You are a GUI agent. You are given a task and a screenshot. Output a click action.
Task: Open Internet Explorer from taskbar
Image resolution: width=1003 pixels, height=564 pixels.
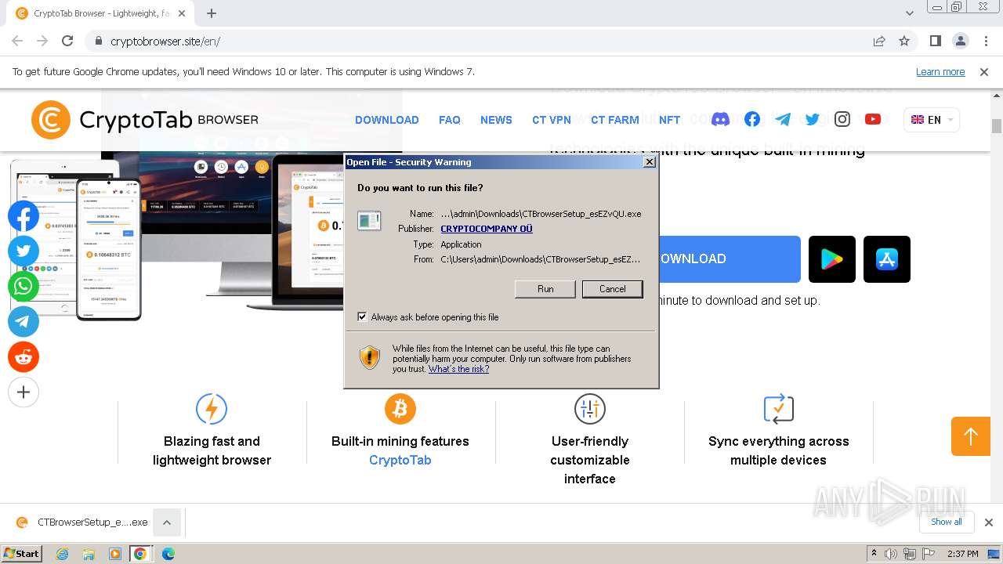click(x=63, y=554)
